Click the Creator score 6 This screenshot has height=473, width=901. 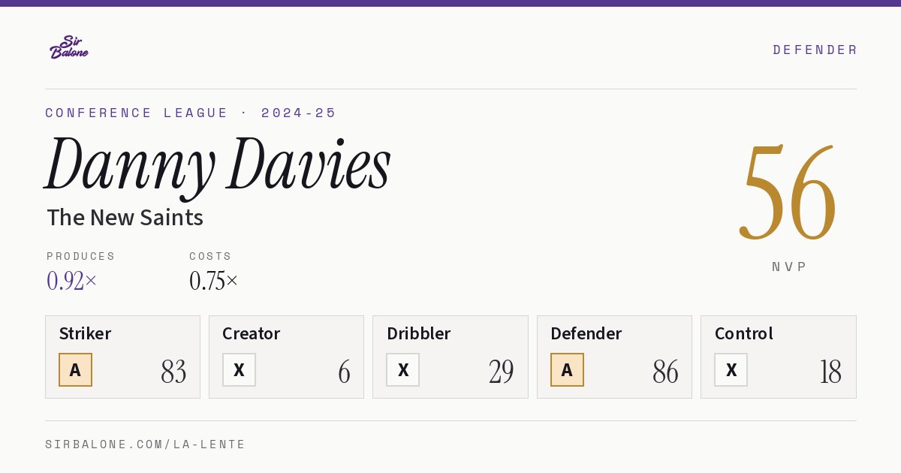point(344,372)
